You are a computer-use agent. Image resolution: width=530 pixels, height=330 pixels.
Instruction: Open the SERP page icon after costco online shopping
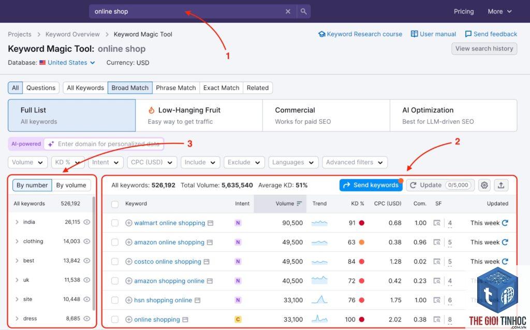click(x=207, y=262)
